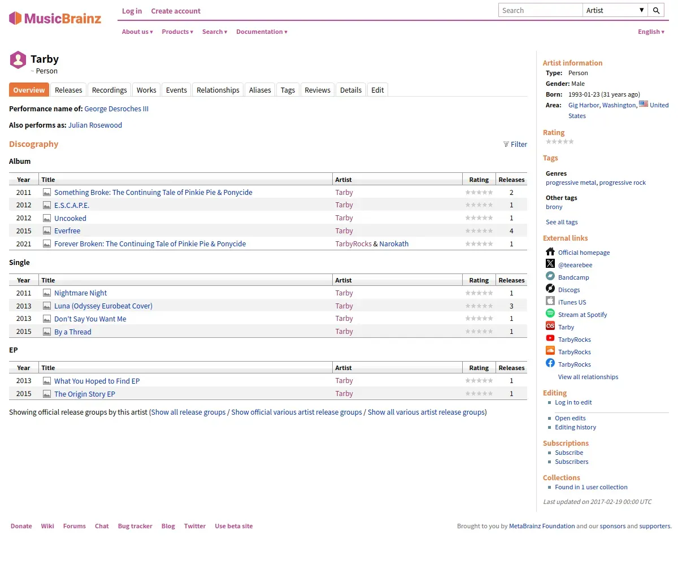Click Show all release groups link
Screen dimensions: 678x565
[x=188, y=412]
